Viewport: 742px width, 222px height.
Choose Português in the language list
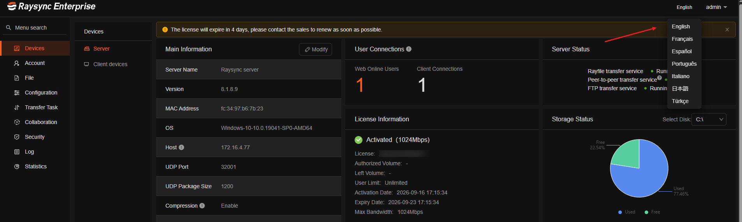684,64
